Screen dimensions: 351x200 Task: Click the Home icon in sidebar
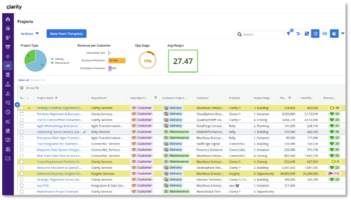click(x=8, y=20)
